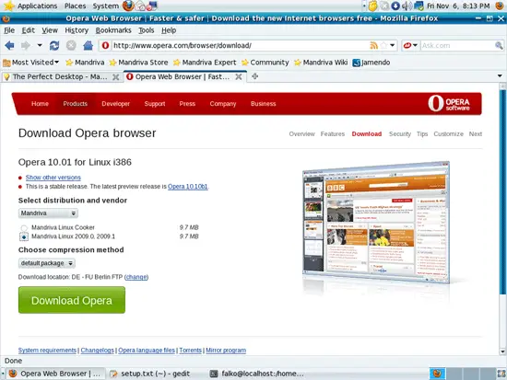The height and width of the screenshot is (380, 507).
Task: Select Mandriva Linux Cooker radio button
Action: coord(24,228)
